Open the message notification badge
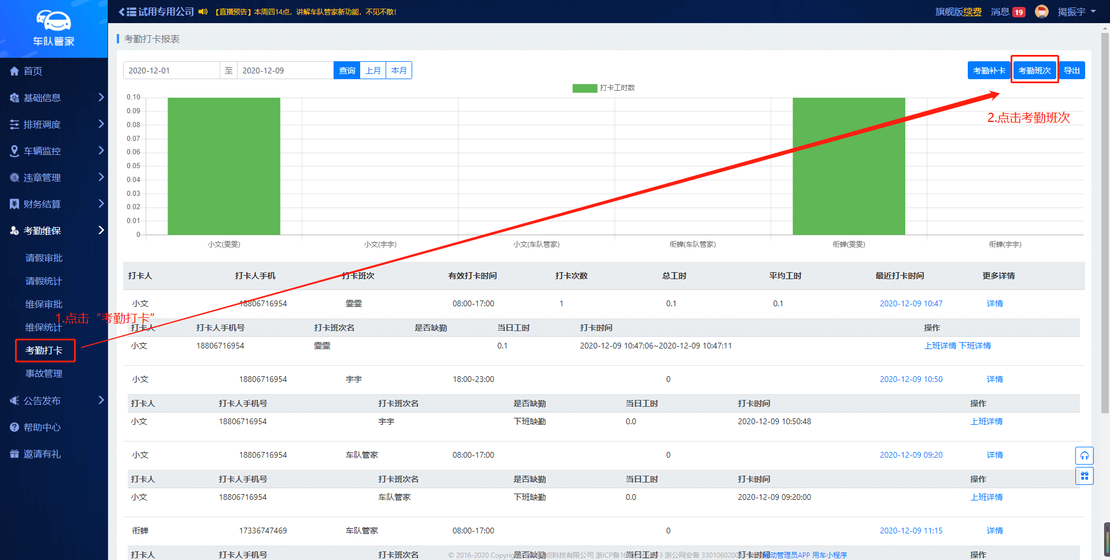 (1019, 12)
